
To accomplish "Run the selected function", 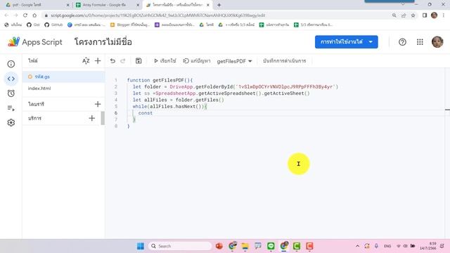I will pos(165,61).
